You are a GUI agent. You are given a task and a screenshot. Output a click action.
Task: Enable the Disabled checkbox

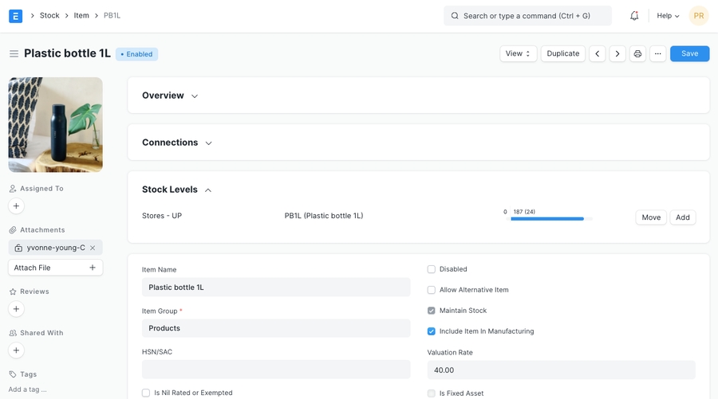coord(432,269)
